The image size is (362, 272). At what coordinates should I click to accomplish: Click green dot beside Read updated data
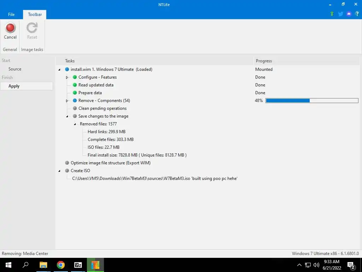75,85
